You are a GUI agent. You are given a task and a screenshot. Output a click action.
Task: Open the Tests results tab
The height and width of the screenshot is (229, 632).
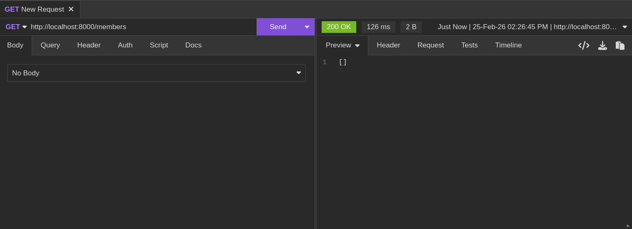(x=469, y=45)
